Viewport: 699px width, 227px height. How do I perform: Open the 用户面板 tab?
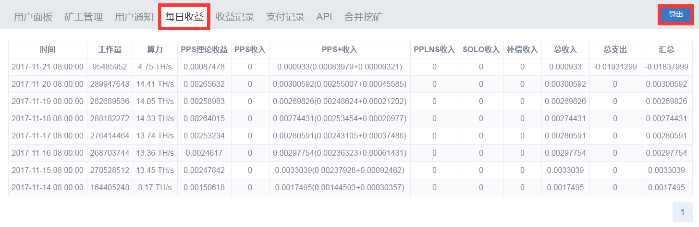(x=33, y=17)
